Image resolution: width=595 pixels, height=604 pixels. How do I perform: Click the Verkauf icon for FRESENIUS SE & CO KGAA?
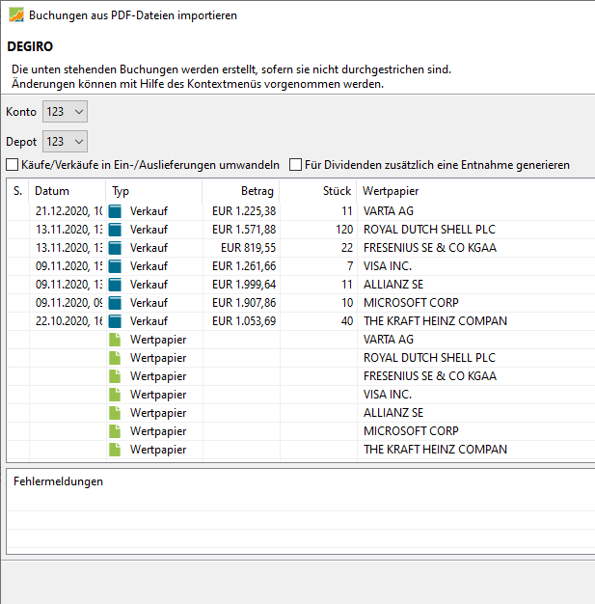115,248
